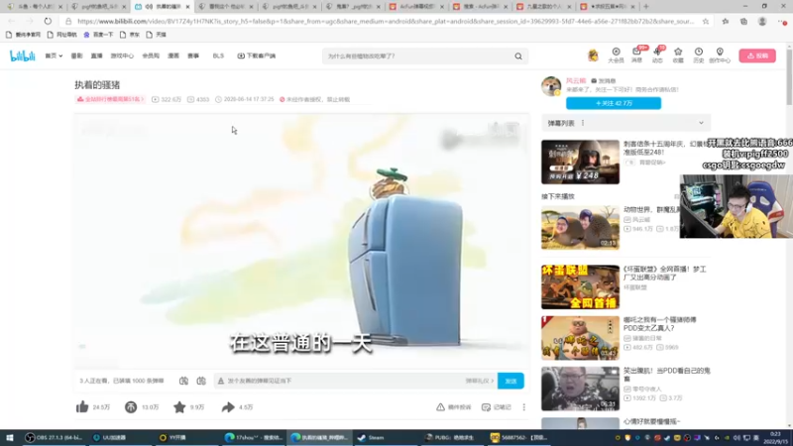
Task: Click the user avatar in the header
Action: click(x=593, y=56)
